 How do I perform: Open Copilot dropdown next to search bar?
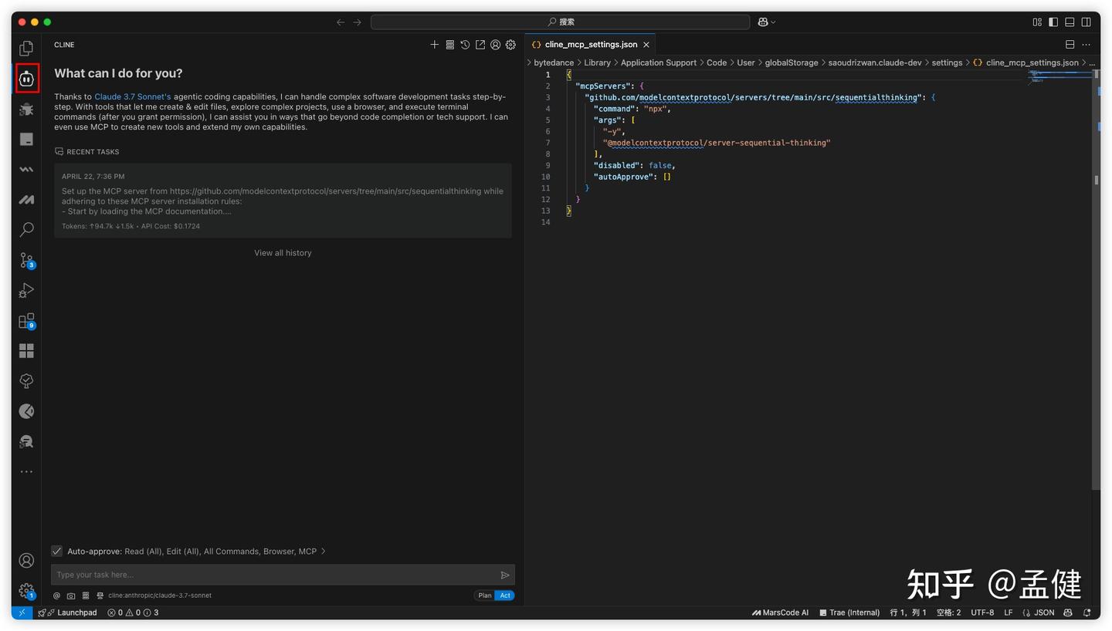(766, 22)
